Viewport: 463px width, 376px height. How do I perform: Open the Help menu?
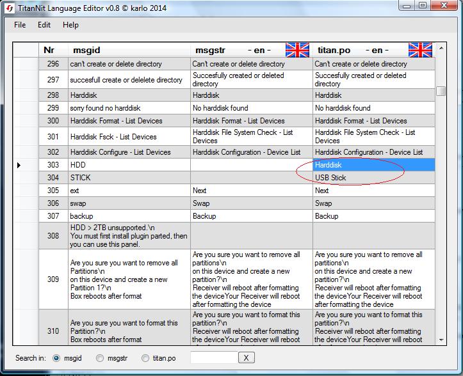pyautogui.click(x=70, y=25)
